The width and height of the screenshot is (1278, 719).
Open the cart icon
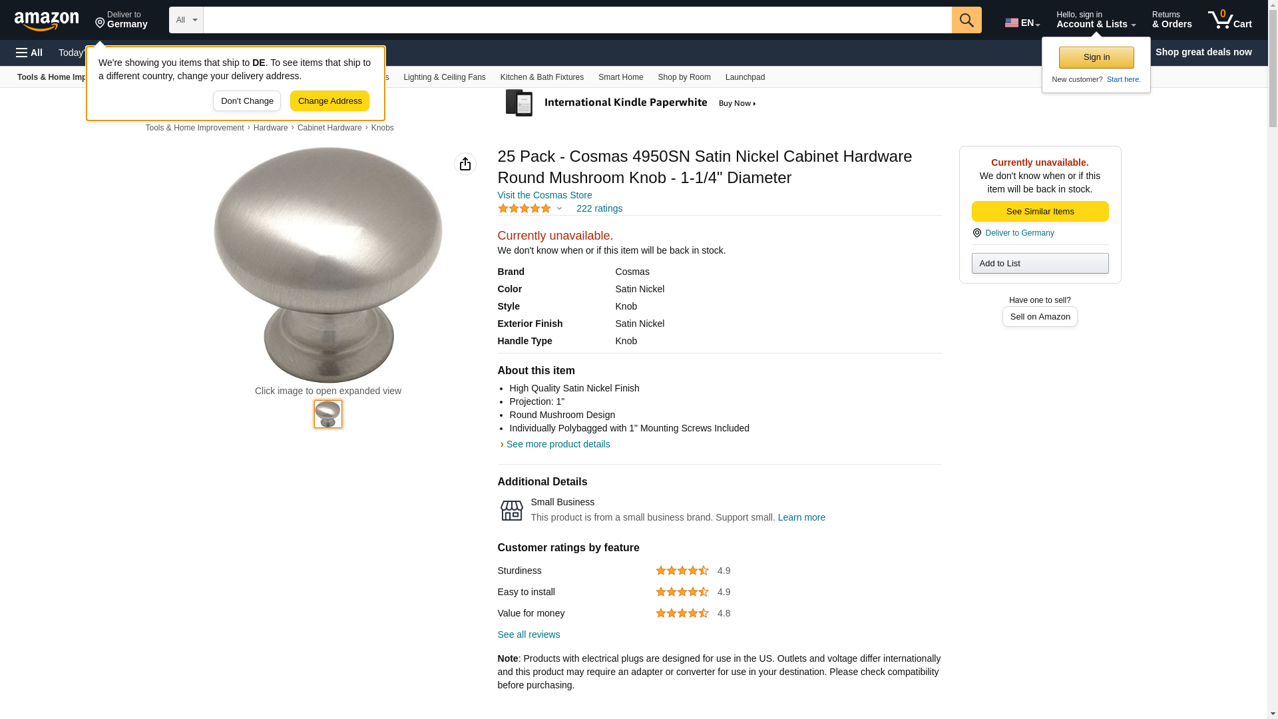1230,20
